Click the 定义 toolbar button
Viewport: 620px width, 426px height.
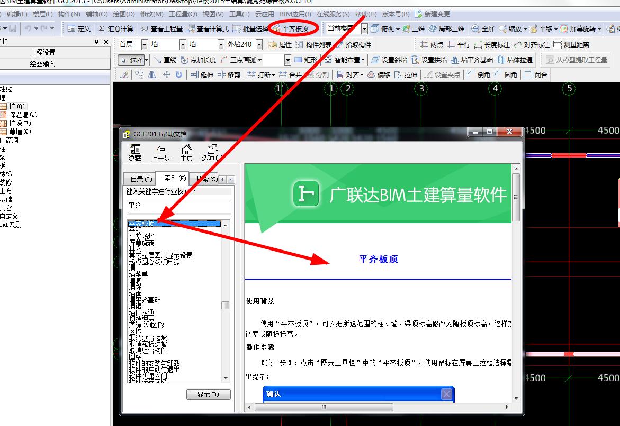79,29
